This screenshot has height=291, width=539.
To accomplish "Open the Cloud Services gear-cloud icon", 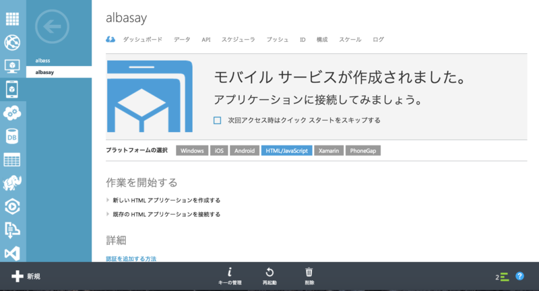I will coord(12,112).
